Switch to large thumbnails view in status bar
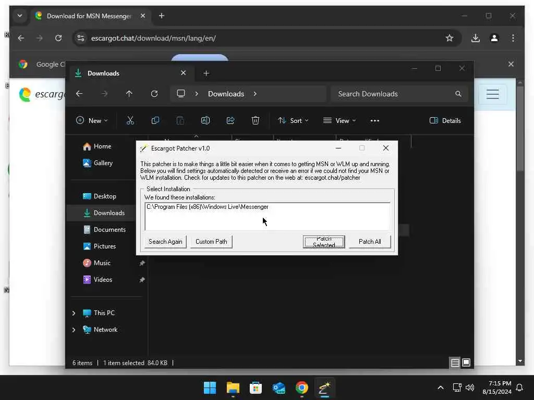 [466, 363]
